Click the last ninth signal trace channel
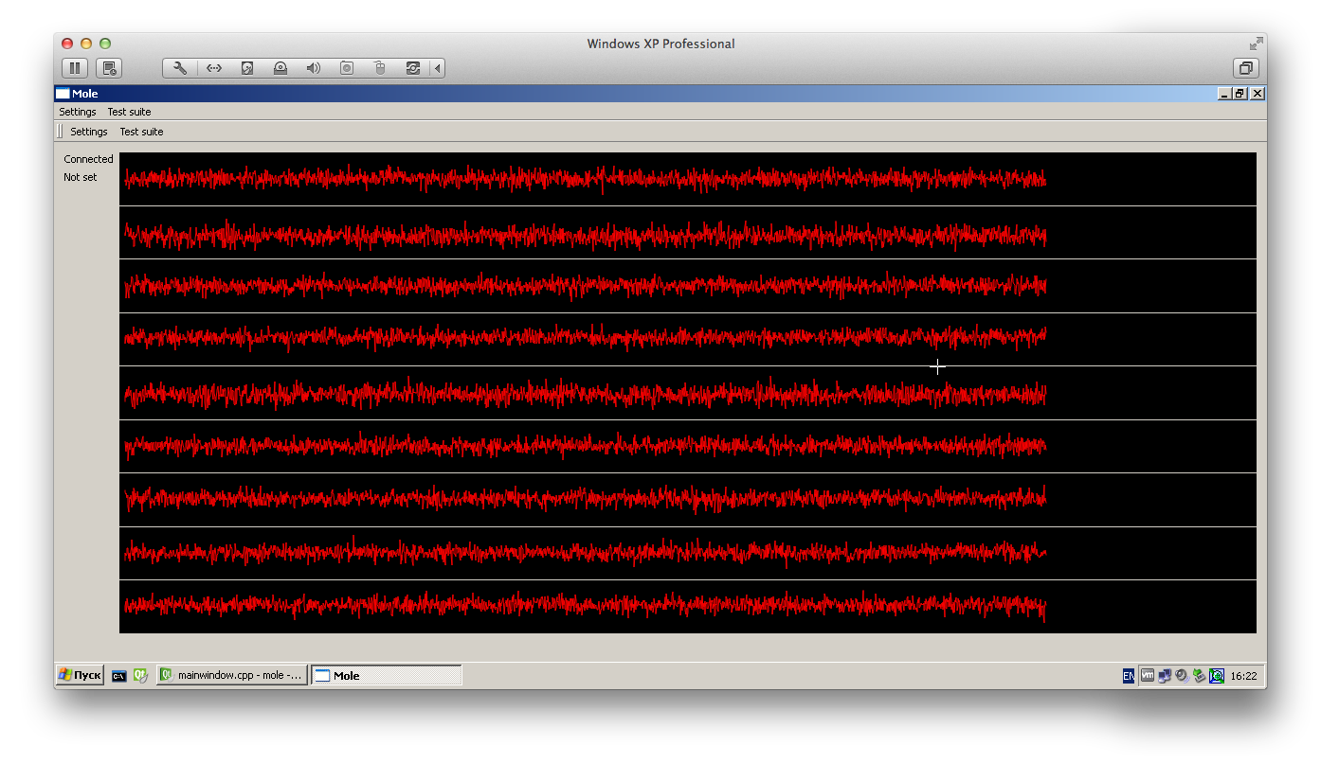1321x764 pixels. pos(688,607)
